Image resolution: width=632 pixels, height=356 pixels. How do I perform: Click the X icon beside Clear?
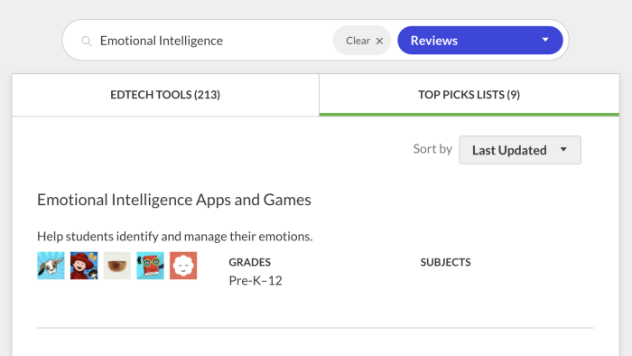pyautogui.click(x=379, y=41)
